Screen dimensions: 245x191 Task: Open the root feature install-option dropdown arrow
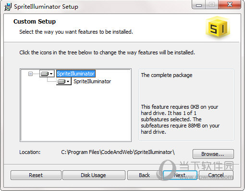[51, 74]
